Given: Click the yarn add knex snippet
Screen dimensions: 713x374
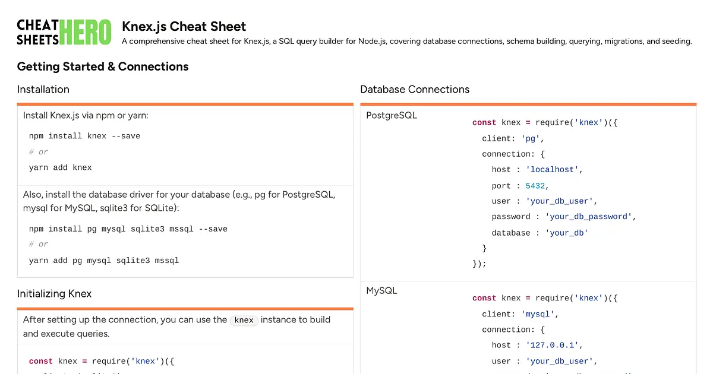Looking at the screenshot, I should [x=60, y=167].
